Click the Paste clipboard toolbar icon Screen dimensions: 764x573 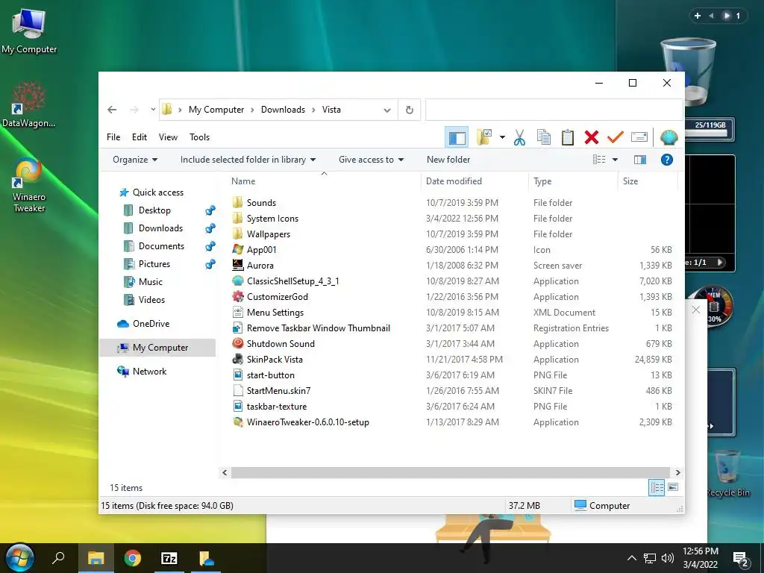(x=567, y=137)
